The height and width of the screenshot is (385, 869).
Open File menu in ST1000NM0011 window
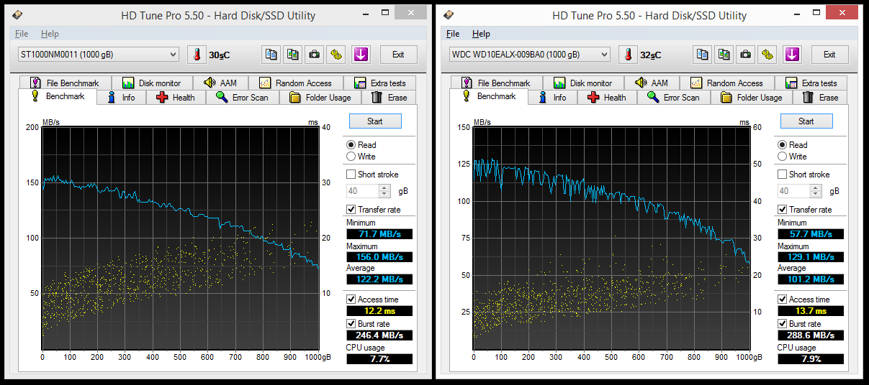click(x=22, y=34)
